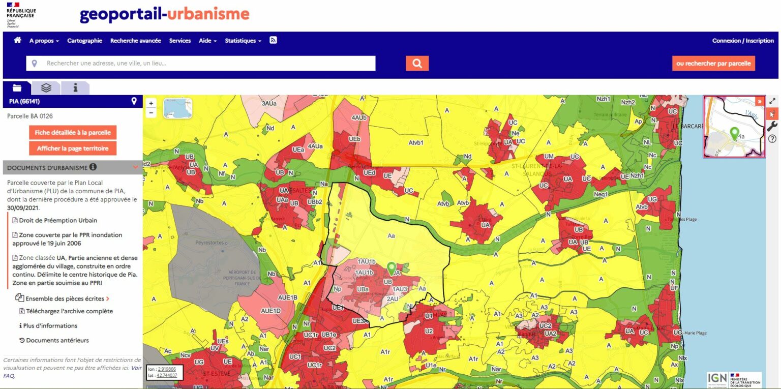Click the search magnifier icon
781x389 pixels.
(416, 63)
